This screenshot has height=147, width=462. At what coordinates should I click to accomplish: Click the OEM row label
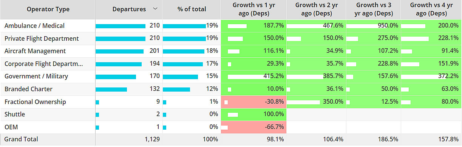(11, 127)
